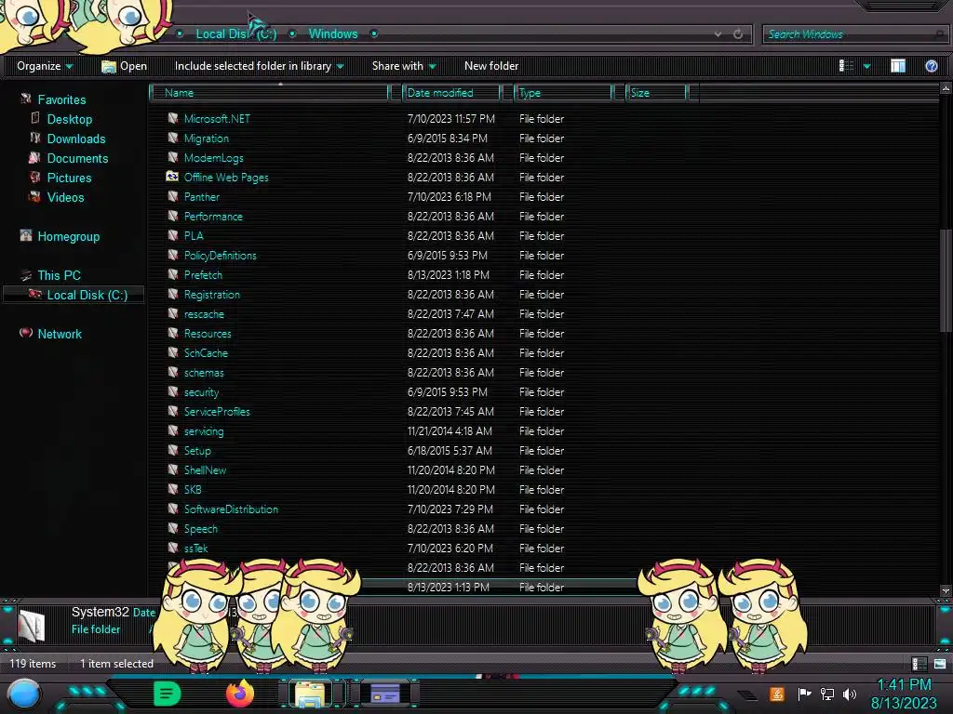953x714 pixels.
Task: Click the Migration folder icon
Action: [x=172, y=138]
